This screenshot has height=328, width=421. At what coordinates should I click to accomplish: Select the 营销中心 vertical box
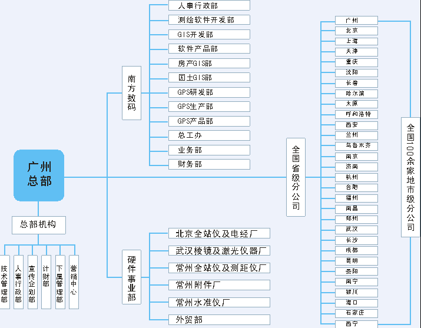point(74,281)
